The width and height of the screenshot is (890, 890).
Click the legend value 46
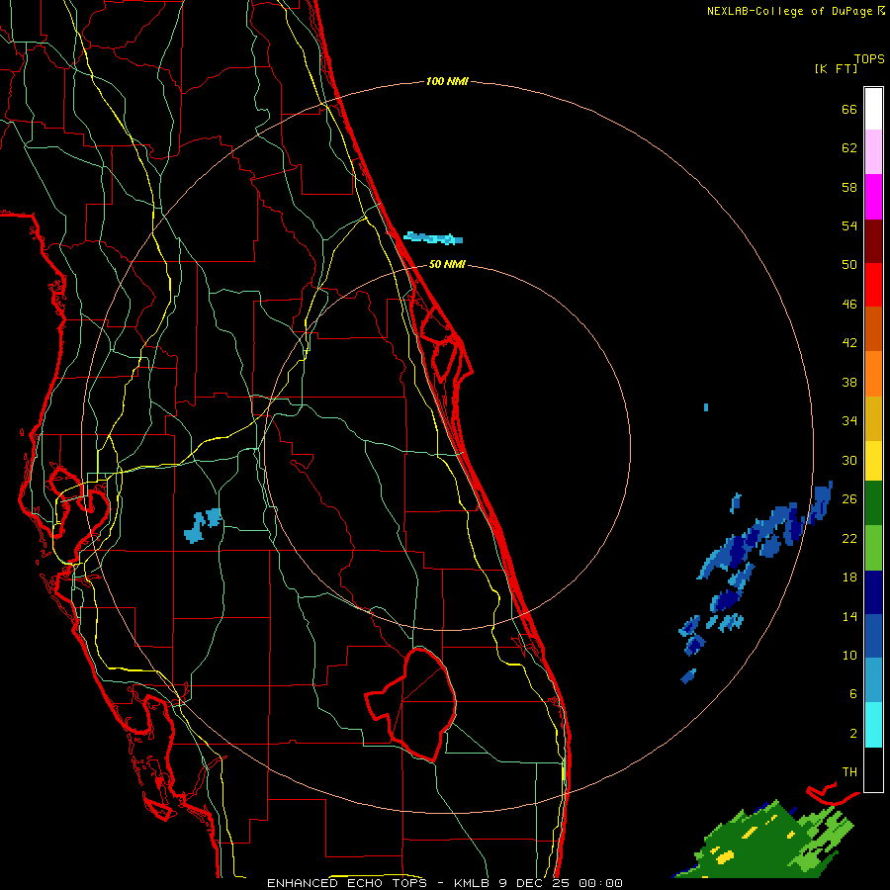point(849,304)
